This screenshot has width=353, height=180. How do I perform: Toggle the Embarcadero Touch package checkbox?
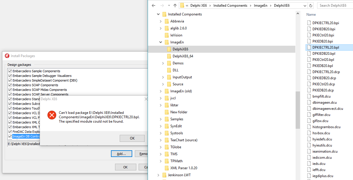coord(10,108)
